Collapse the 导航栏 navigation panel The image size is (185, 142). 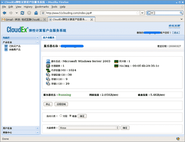click(37, 38)
